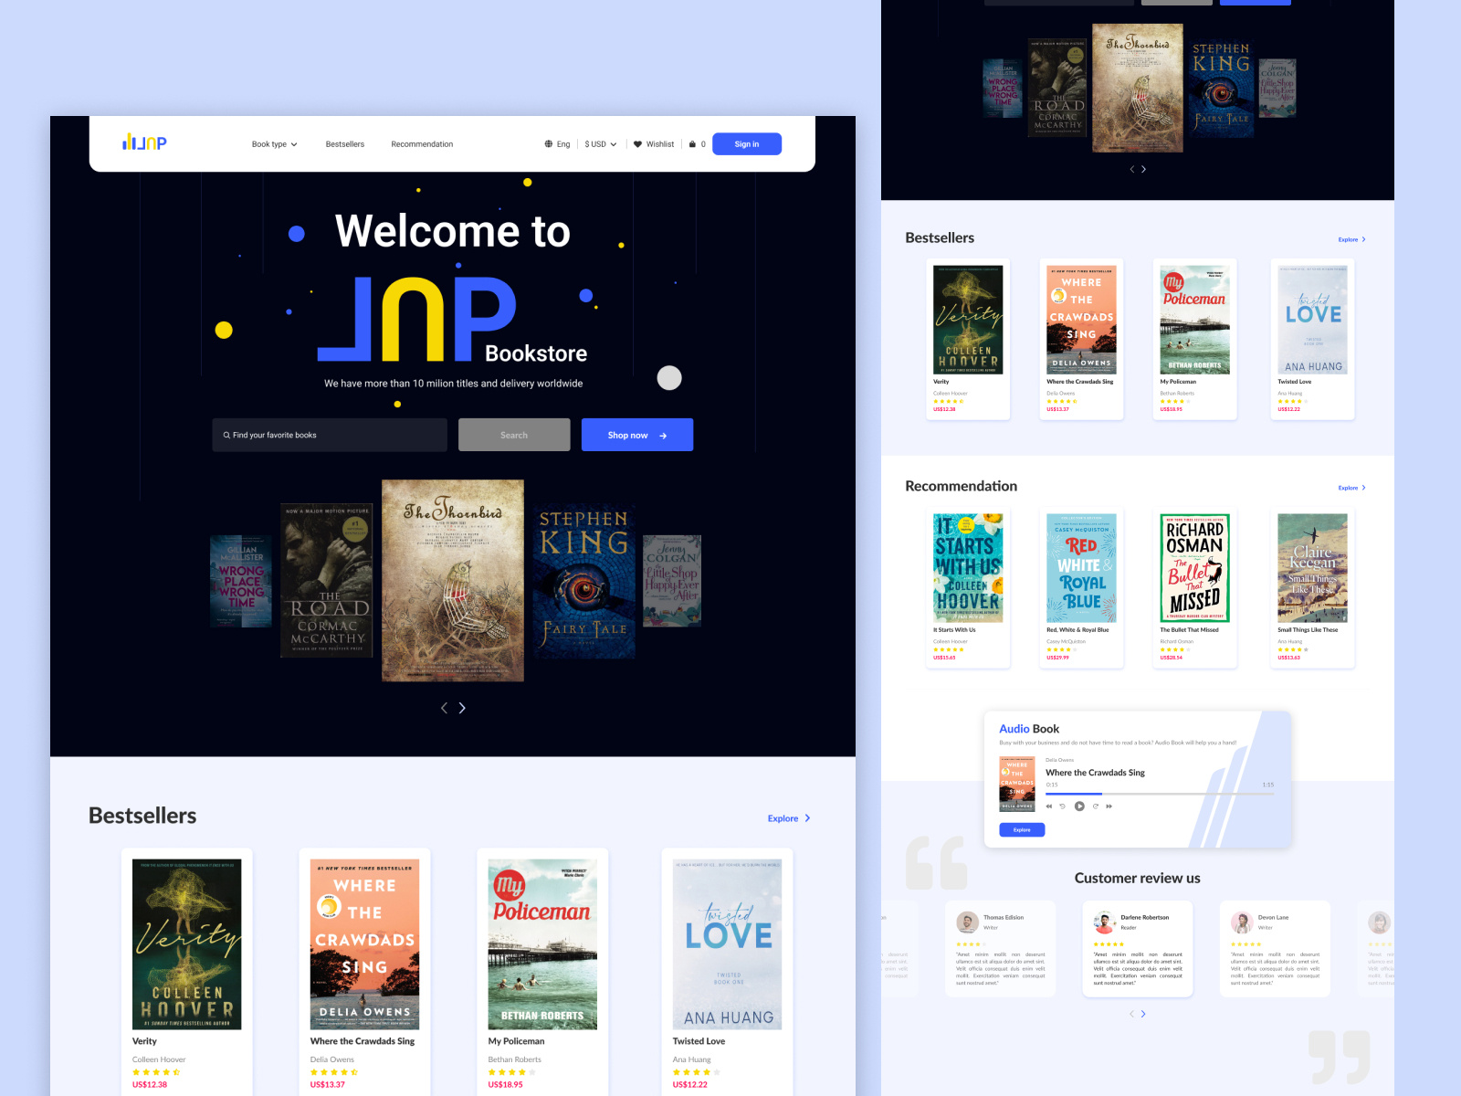The image size is (1461, 1096).
Task: Open the Recommendation menu item
Action: tap(422, 144)
